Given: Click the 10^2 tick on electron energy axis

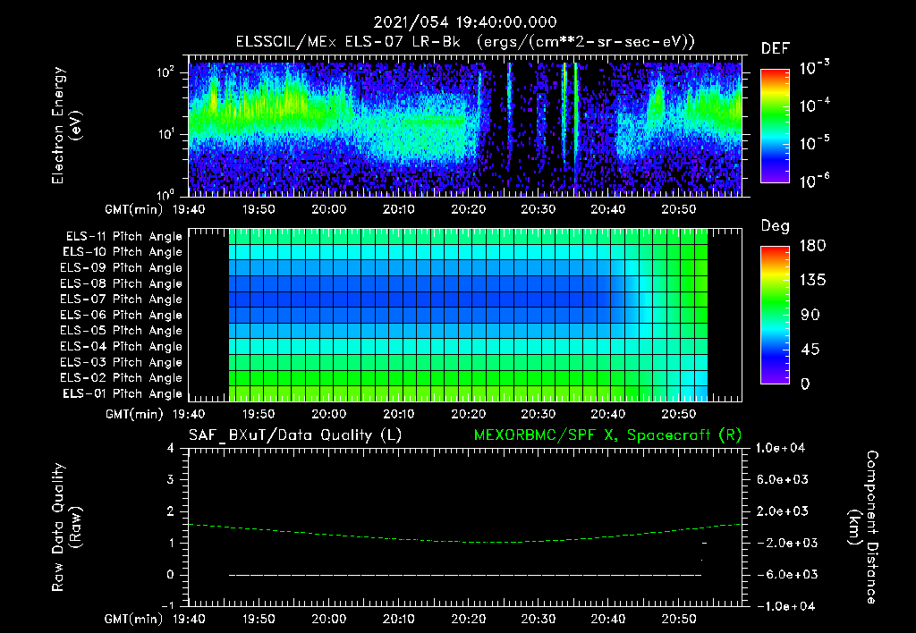Looking at the screenshot, I should tap(165, 72).
